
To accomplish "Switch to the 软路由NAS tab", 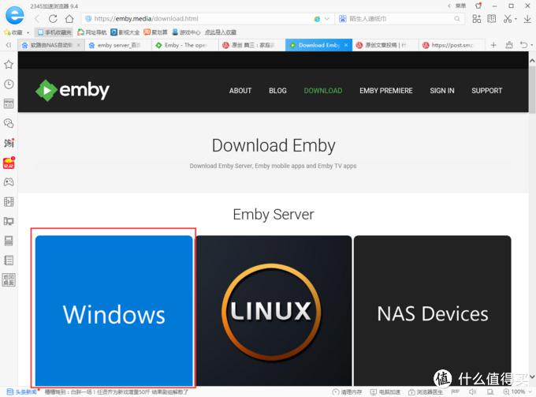I will pos(51,45).
